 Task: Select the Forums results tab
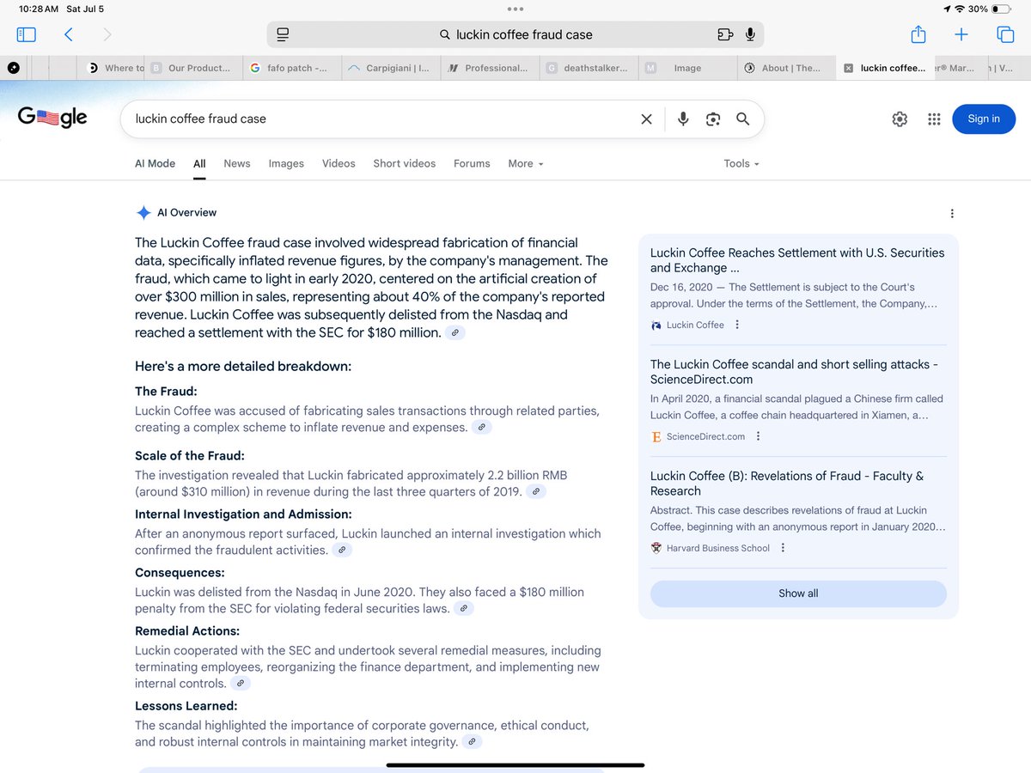coord(472,163)
